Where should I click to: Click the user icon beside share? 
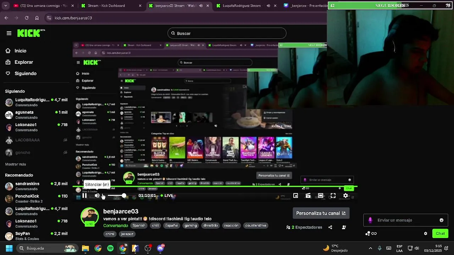click(x=344, y=227)
